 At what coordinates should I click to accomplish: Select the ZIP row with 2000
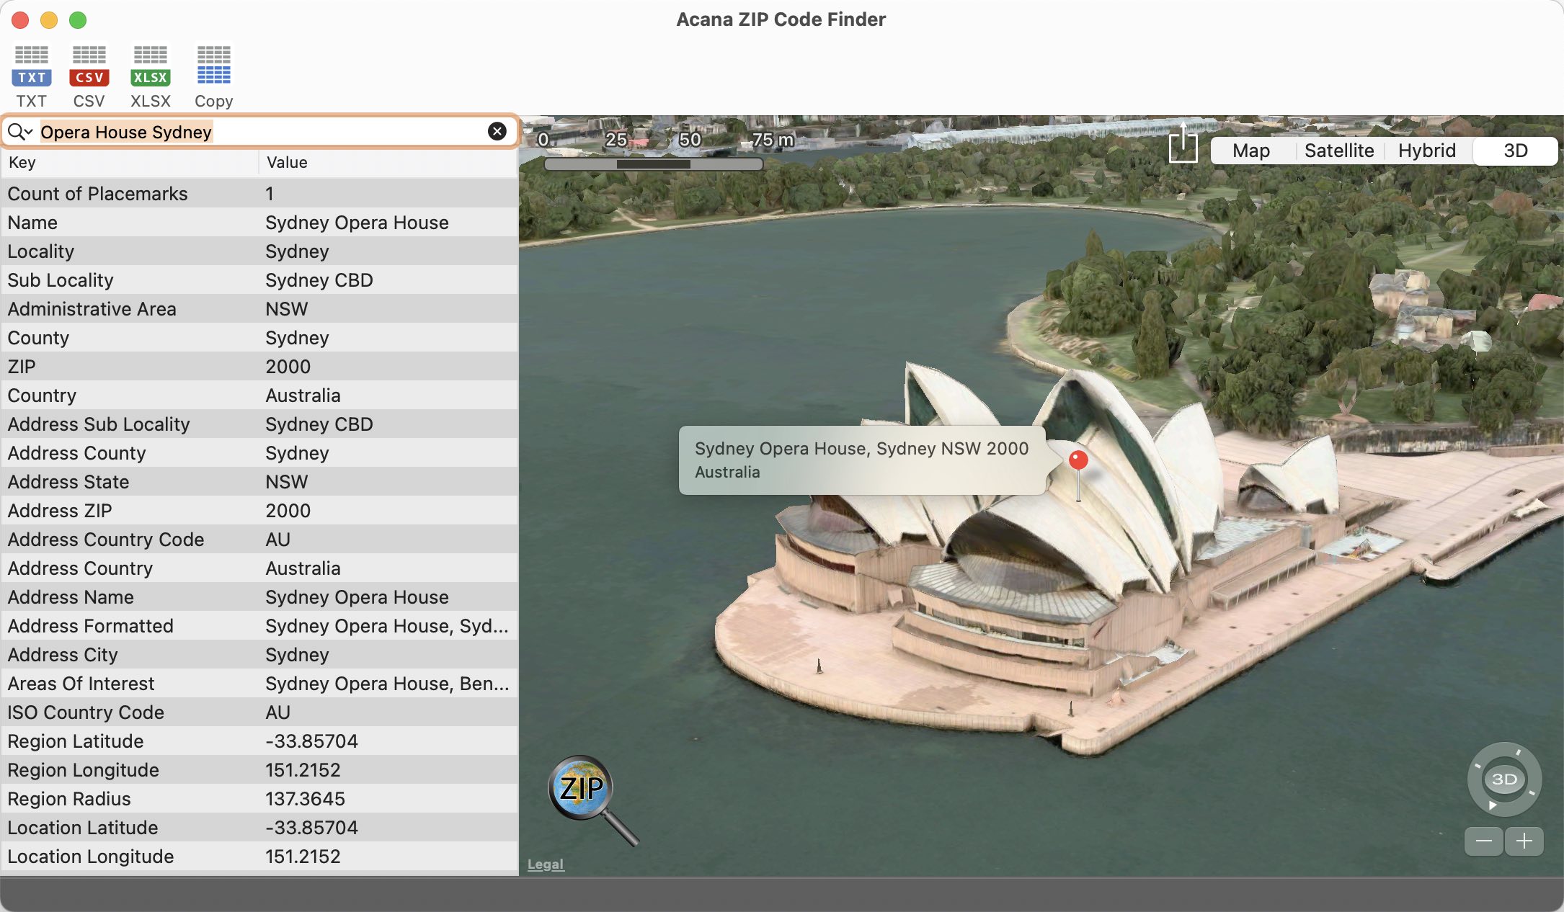click(259, 367)
